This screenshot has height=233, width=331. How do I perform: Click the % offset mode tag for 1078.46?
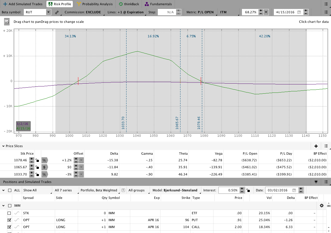pos(45,160)
